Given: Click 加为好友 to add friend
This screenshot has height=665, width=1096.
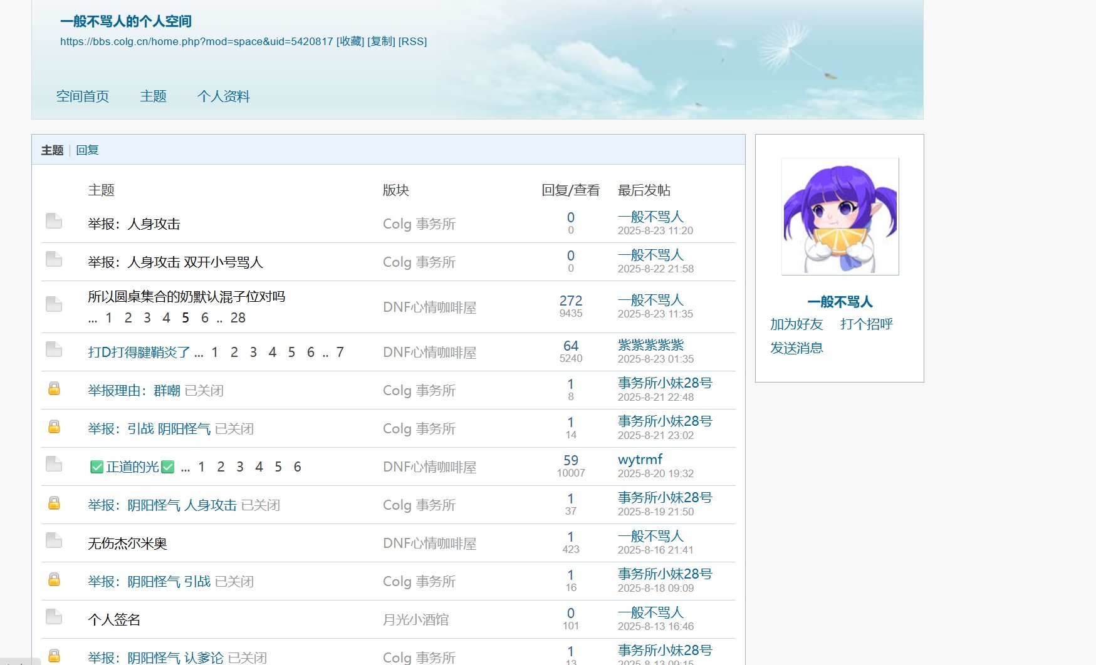Looking at the screenshot, I should [x=796, y=324].
